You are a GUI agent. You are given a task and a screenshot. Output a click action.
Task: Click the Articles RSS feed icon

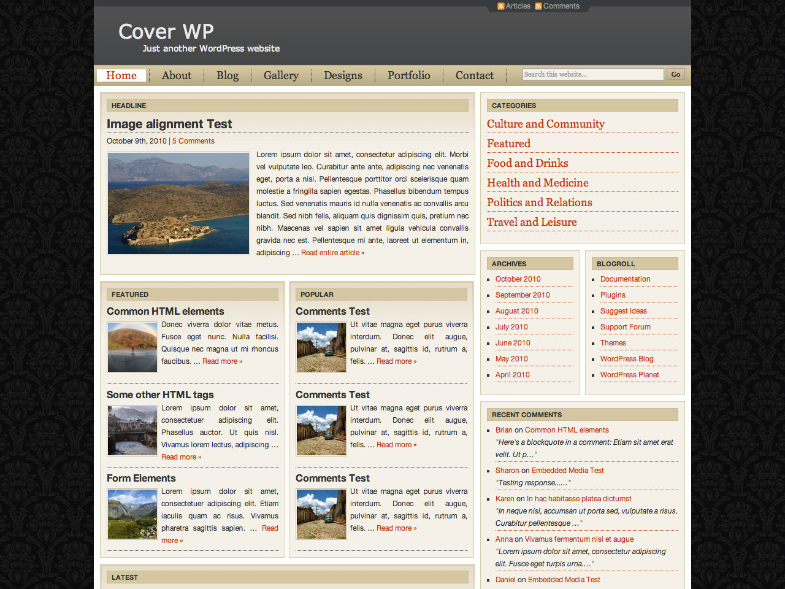pos(501,6)
